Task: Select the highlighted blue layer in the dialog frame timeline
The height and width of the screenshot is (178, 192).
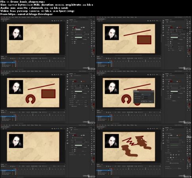Action: click(x=104, y=116)
